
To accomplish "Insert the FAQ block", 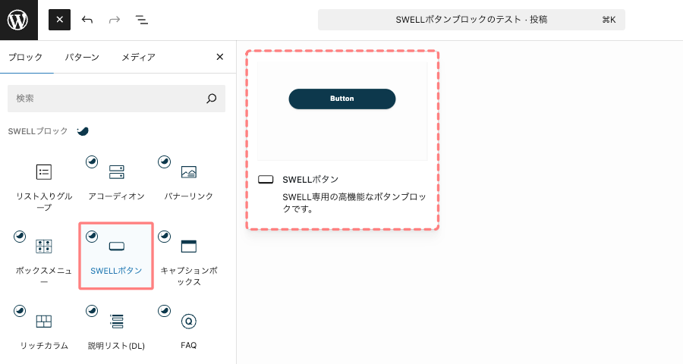I will point(189,328).
